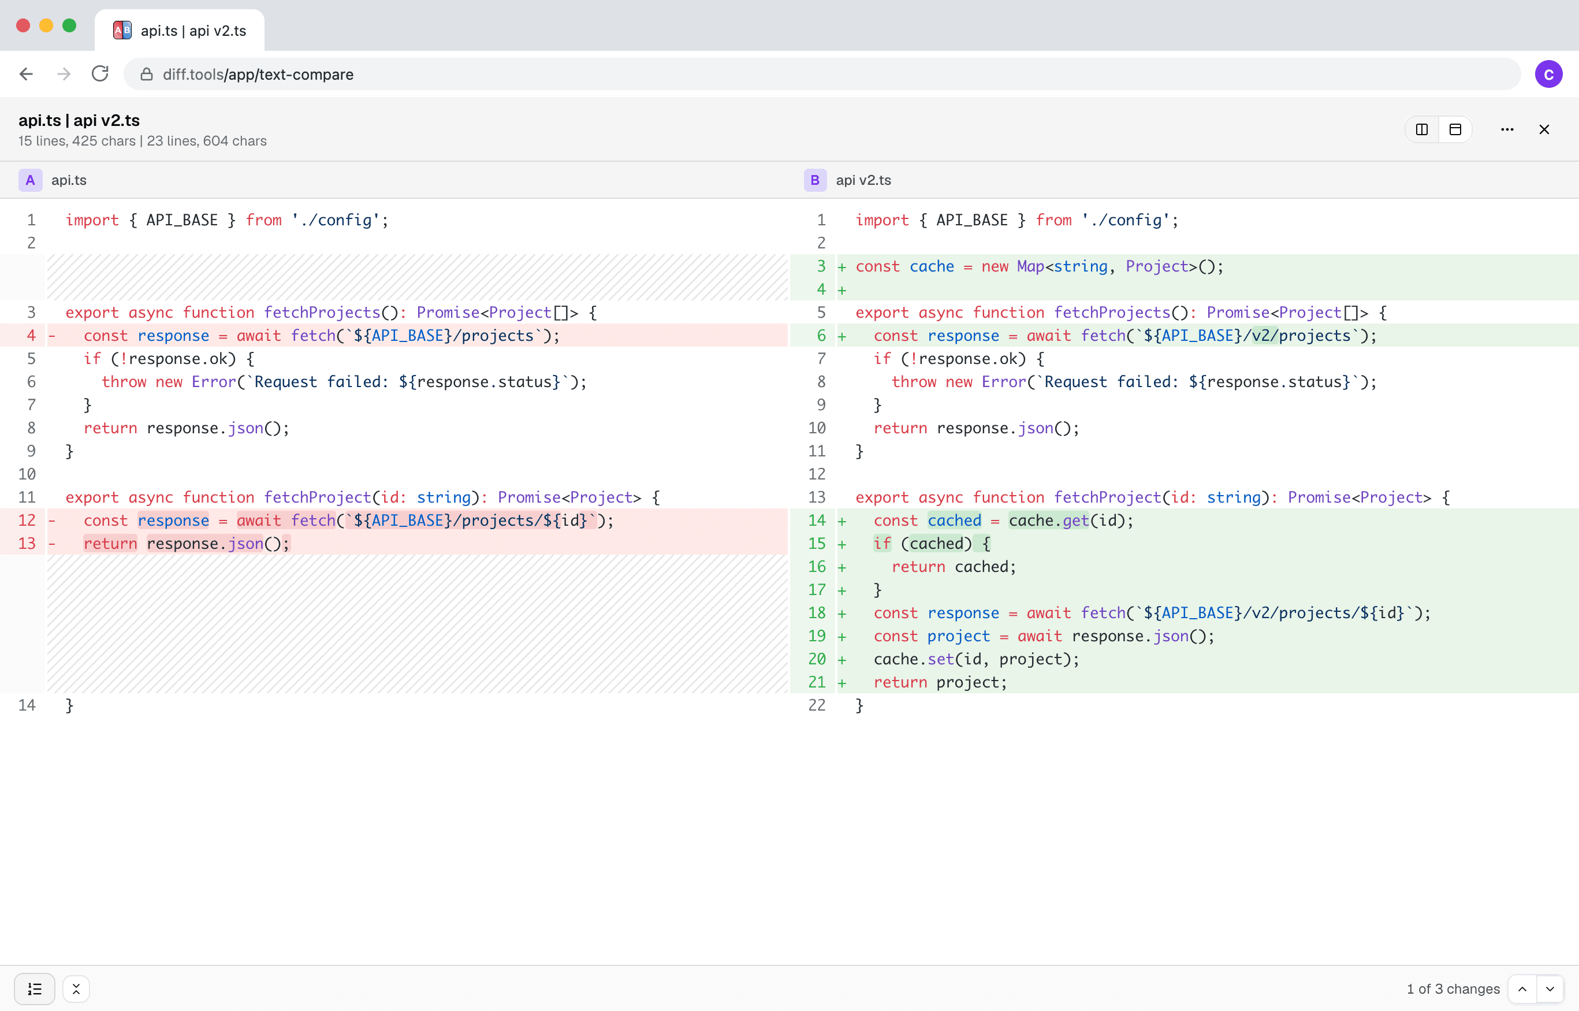Collapse unchanged lines with the bottom-left button
This screenshot has height=1011, width=1579.
coord(76,988)
